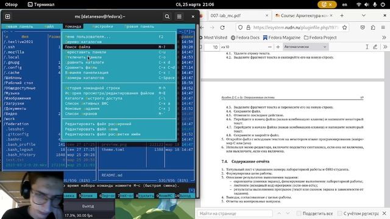Select Сравнить каталоги menu entry
This screenshot has width=390, height=219.
tap(118, 62)
